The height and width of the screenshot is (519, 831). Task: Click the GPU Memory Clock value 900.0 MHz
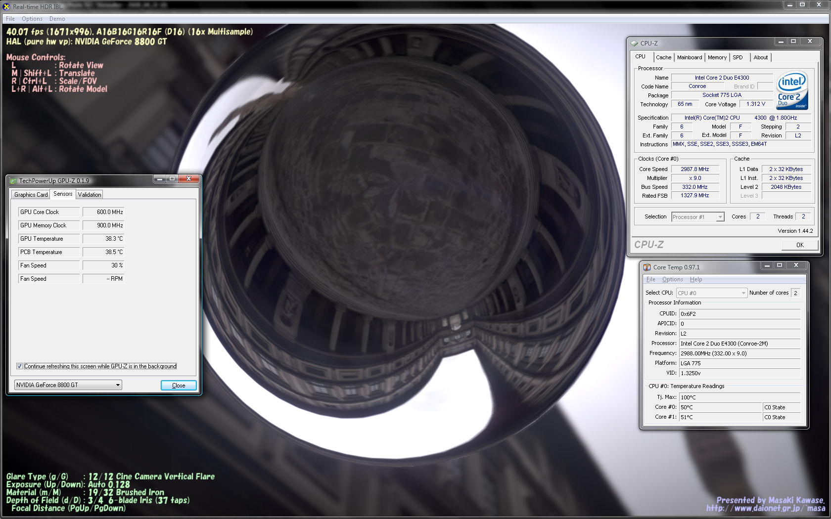coord(103,225)
